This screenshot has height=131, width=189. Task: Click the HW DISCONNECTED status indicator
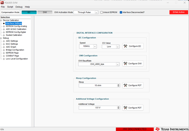(135, 129)
